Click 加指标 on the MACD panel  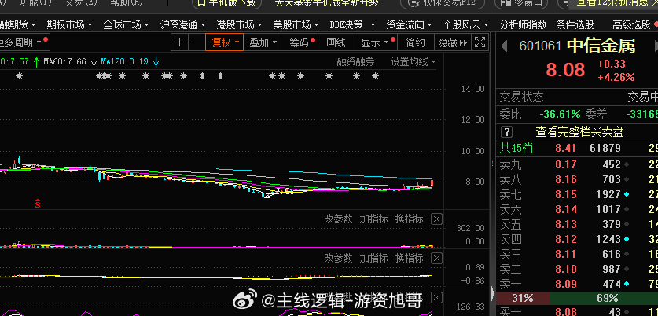[x=373, y=258]
